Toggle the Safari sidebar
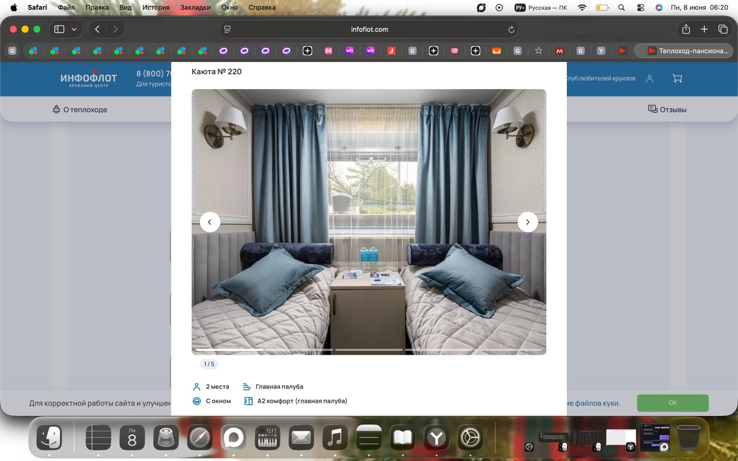This screenshot has width=738, height=461. coord(59,29)
